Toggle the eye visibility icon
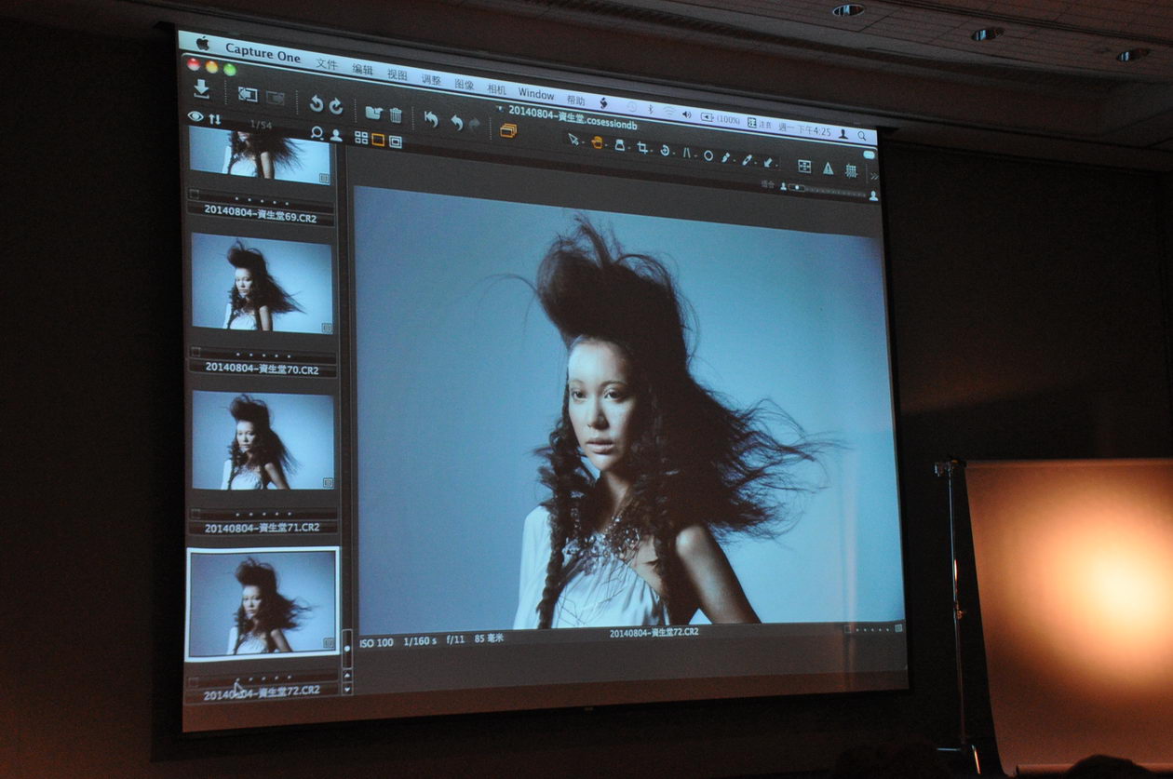The image size is (1173, 779). click(x=195, y=116)
